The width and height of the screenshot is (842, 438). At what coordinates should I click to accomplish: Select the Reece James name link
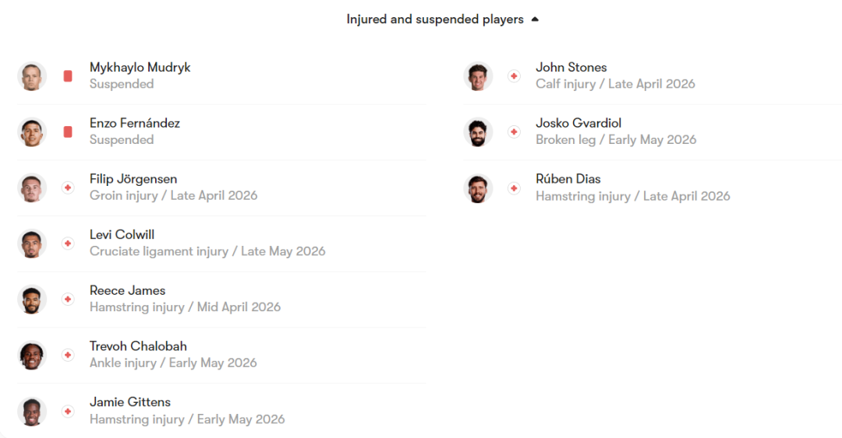click(127, 290)
